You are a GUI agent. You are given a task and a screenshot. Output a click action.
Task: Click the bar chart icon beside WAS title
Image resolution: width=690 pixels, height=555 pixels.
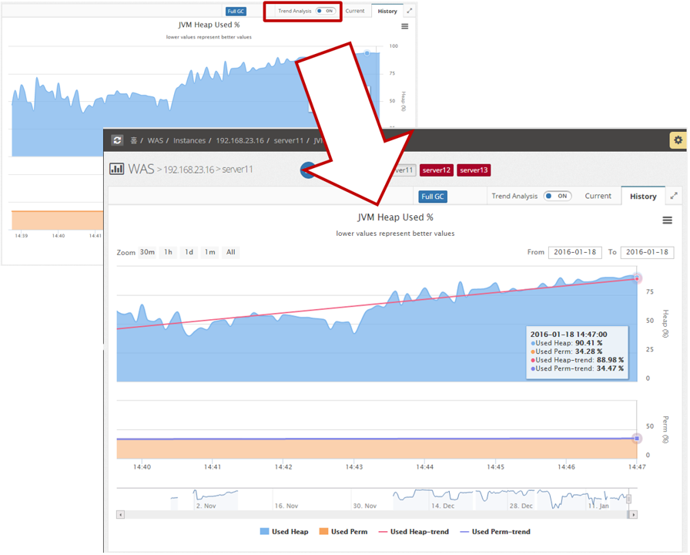[117, 169]
